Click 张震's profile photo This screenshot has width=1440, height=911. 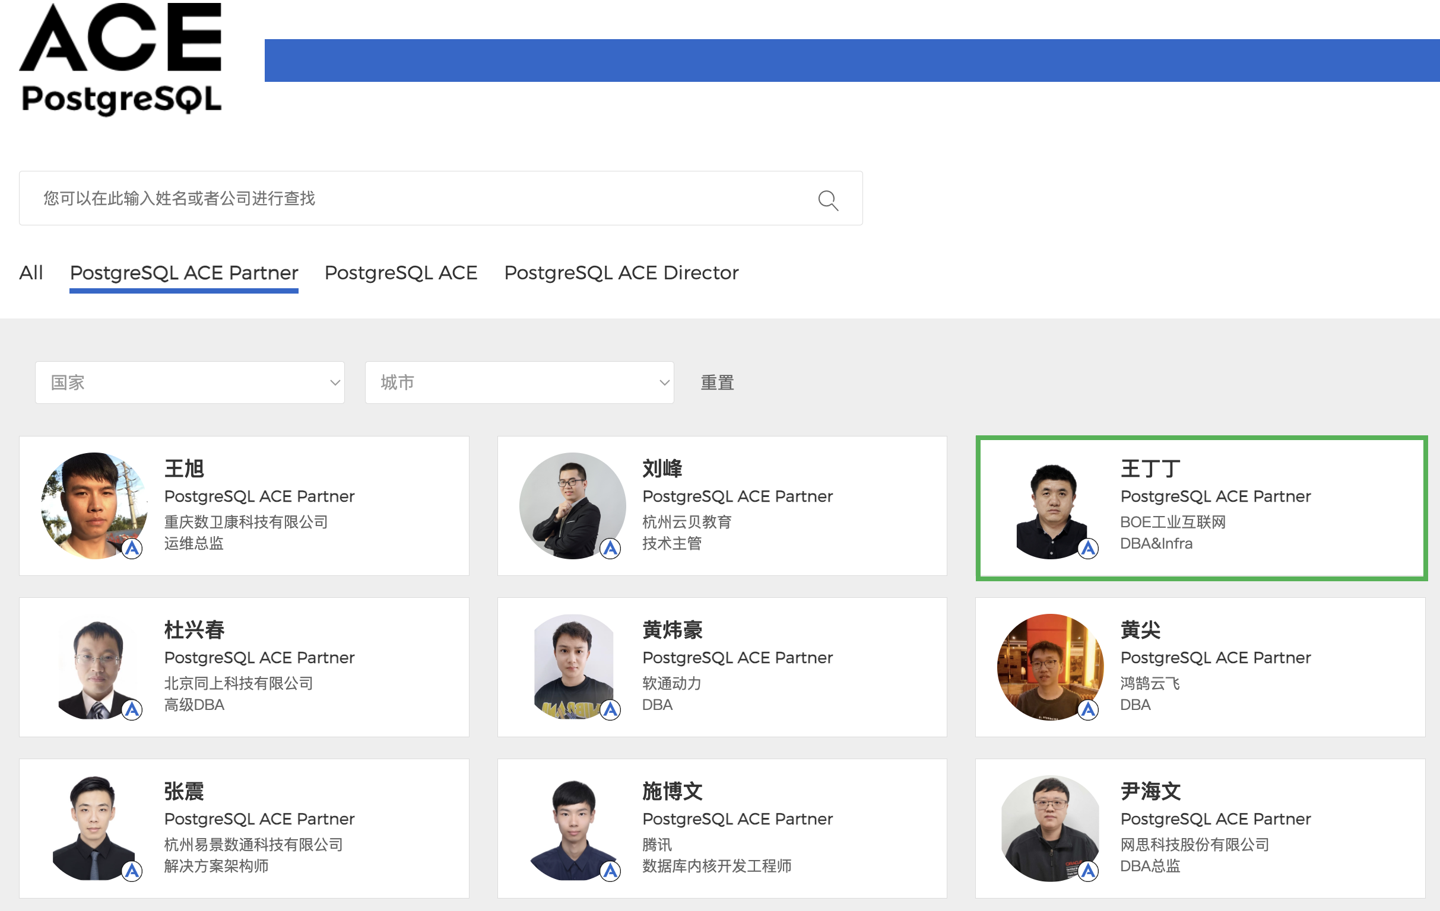pyautogui.click(x=94, y=827)
